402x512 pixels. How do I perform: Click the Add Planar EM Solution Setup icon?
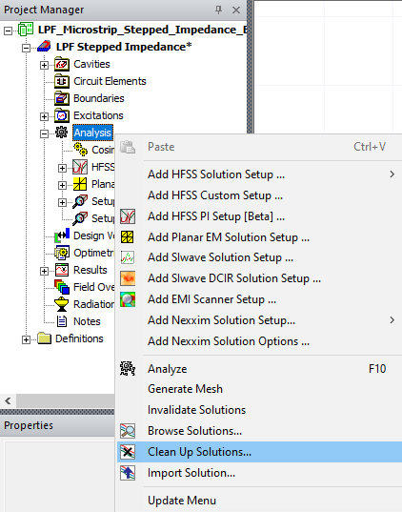[128, 237]
